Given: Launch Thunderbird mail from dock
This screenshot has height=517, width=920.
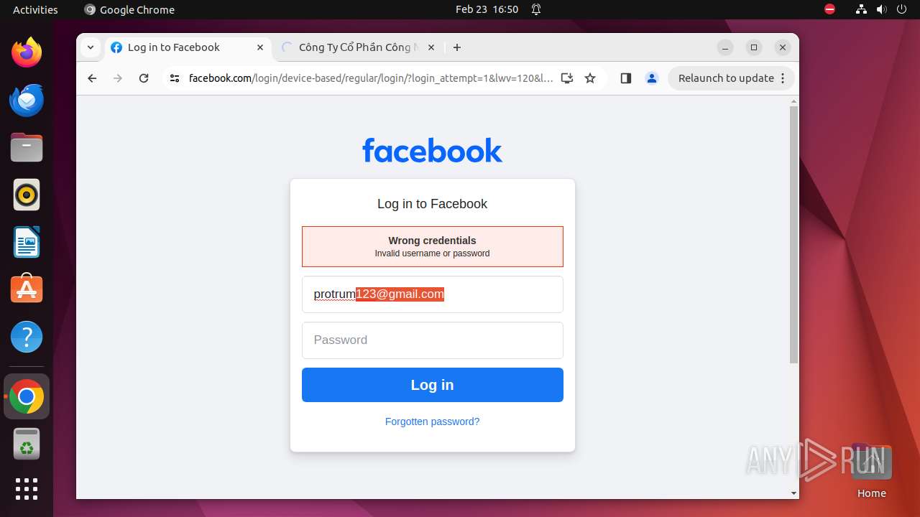Looking at the screenshot, I should tap(27, 101).
